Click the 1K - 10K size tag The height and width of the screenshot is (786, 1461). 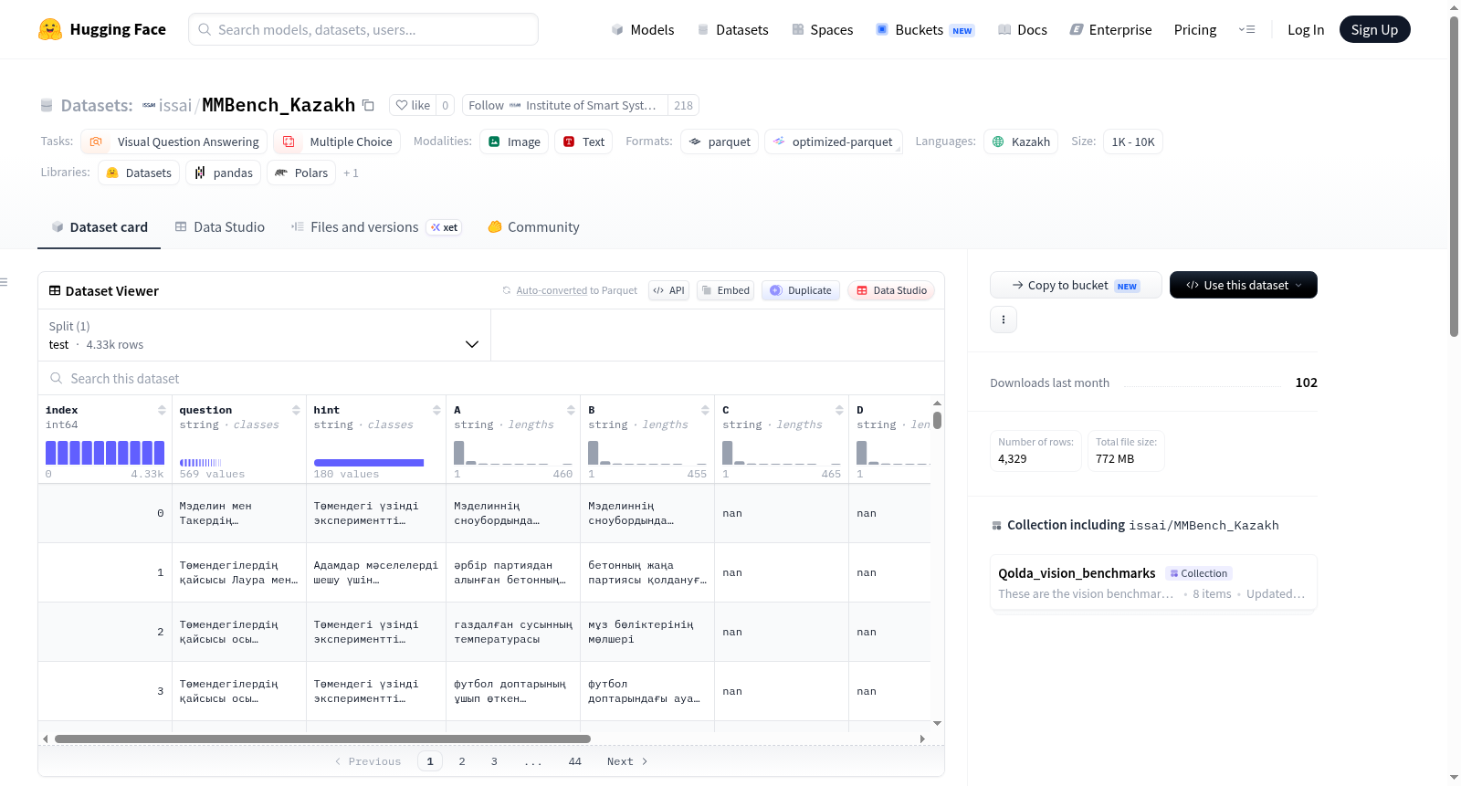click(x=1133, y=141)
